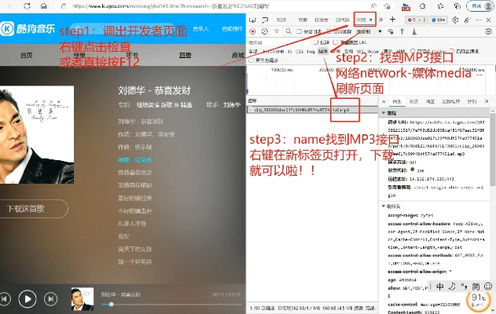This screenshot has height=314, width=496.
Task: Toggle the third-party requests checkbox
Action: click(252, 60)
